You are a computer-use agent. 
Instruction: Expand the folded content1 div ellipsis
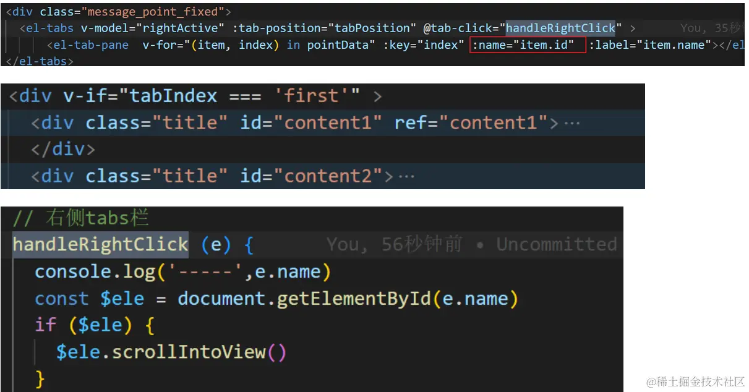(x=572, y=122)
